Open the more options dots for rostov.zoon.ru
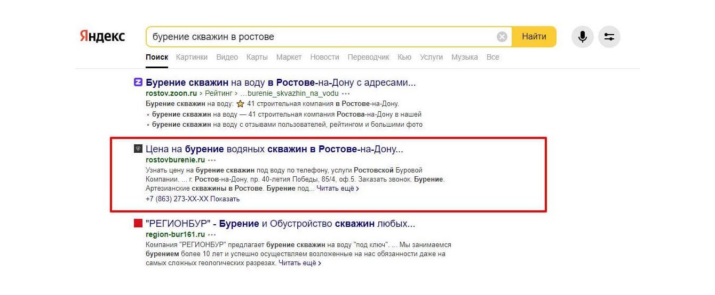The height and width of the screenshot is (295, 715). click(x=346, y=93)
